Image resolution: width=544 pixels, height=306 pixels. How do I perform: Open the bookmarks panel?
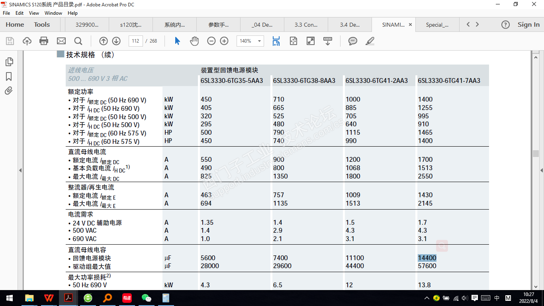coord(9,76)
